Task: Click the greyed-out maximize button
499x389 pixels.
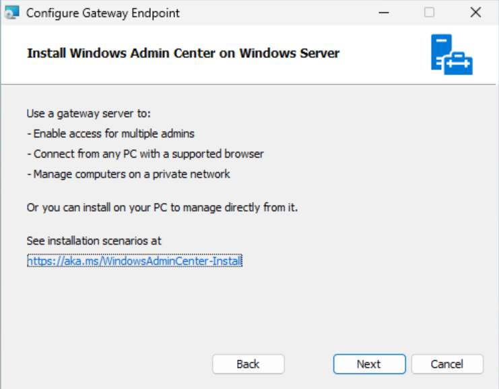Action: (x=430, y=13)
